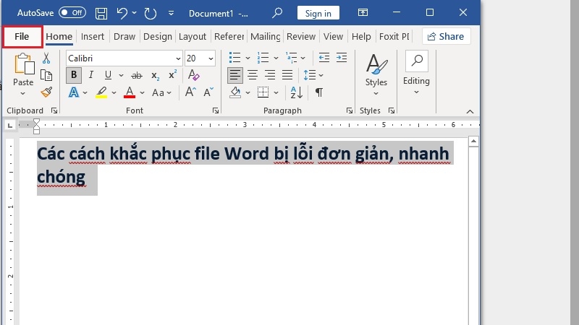
Task: Show or hide paragraph marks
Action: pyautogui.click(x=319, y=92)
